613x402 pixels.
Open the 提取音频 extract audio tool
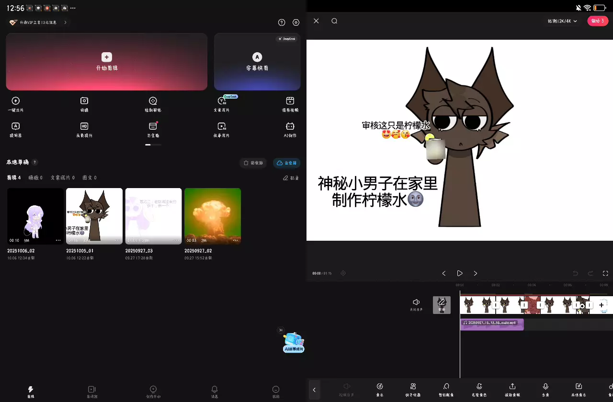(x=512, y=387)
